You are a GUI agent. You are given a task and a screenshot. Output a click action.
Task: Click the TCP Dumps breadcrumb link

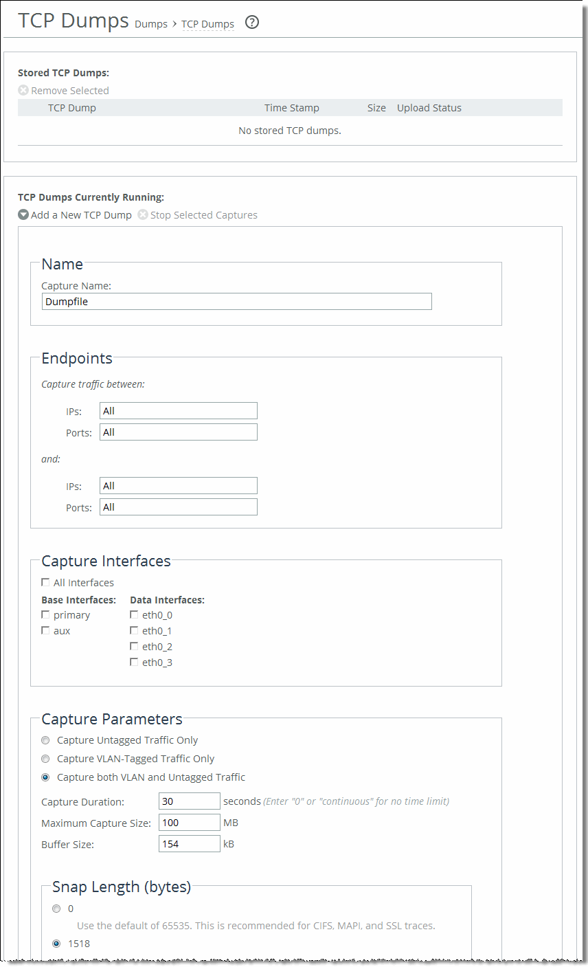coord(207,24)
